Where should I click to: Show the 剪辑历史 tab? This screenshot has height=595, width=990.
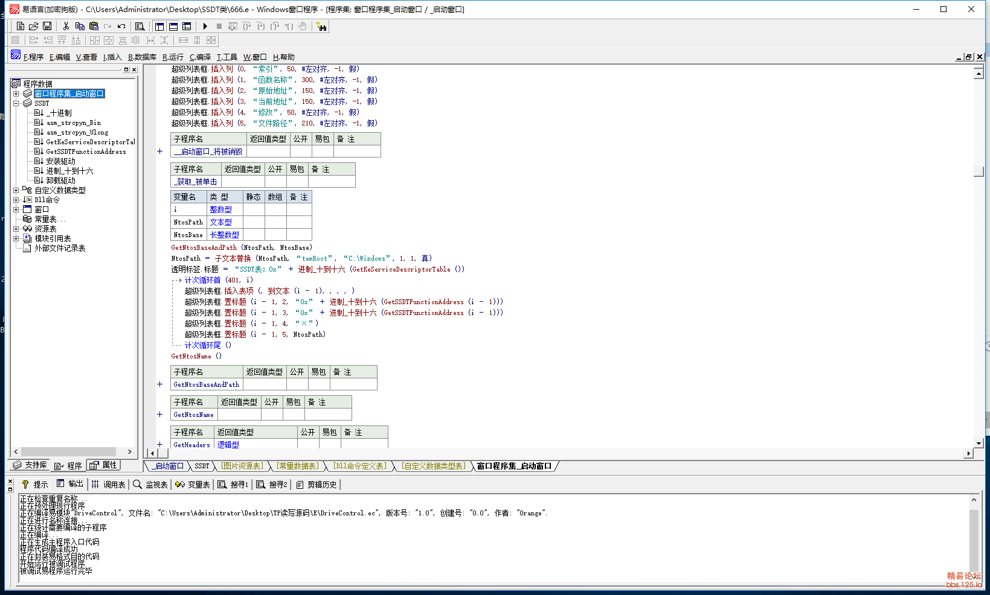pyautogui.click(x=317, y=484)
